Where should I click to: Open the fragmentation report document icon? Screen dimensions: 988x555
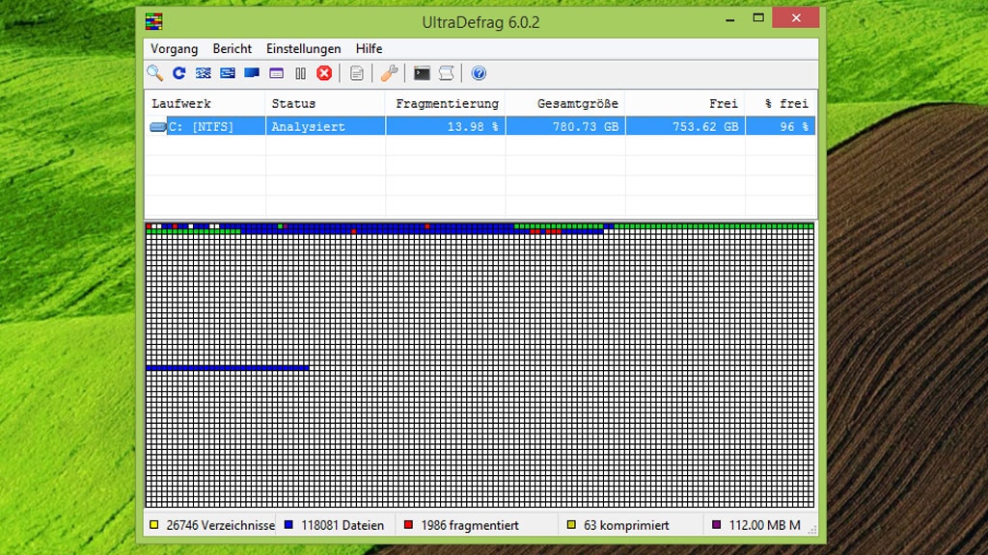pos(357,73)
